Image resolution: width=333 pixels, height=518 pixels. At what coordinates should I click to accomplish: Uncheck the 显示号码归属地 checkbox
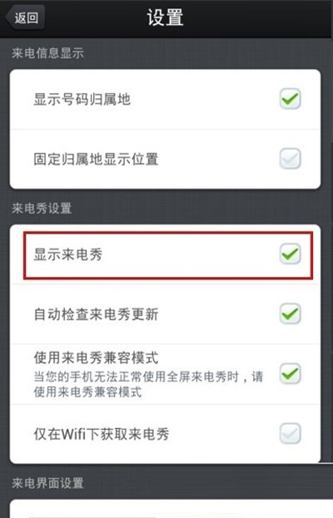pos(290,98)
